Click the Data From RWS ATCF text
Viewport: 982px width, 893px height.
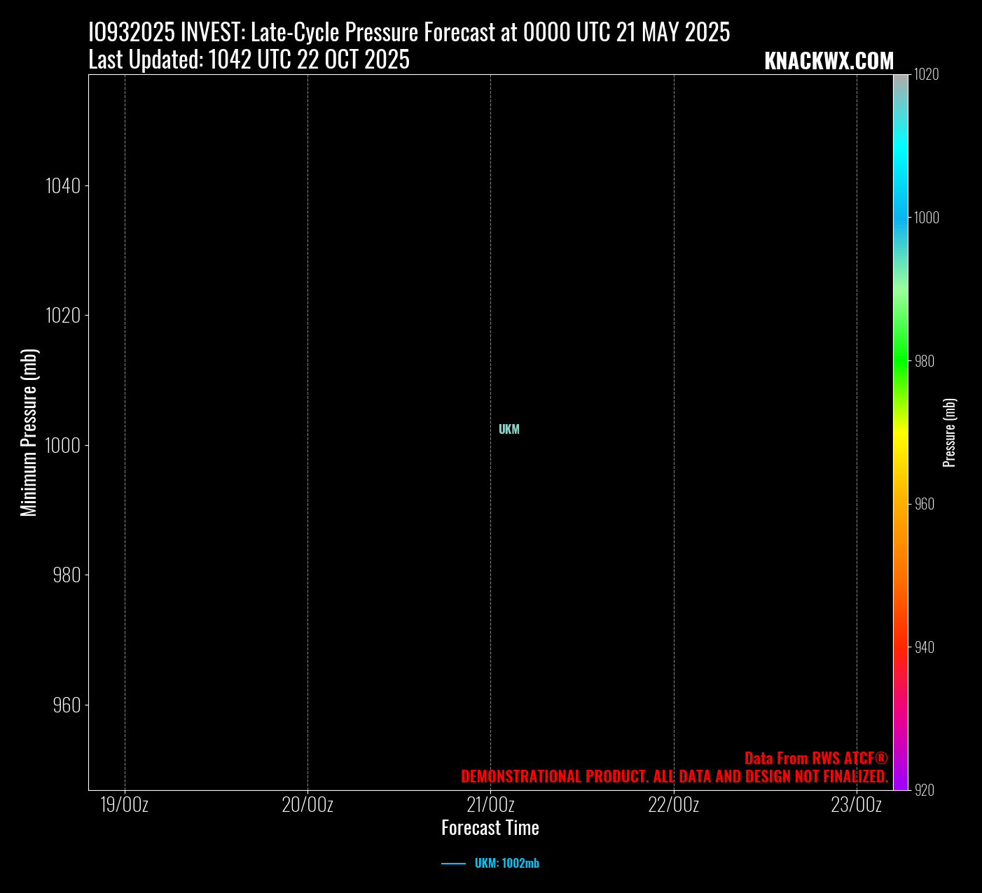coord(816,759)
